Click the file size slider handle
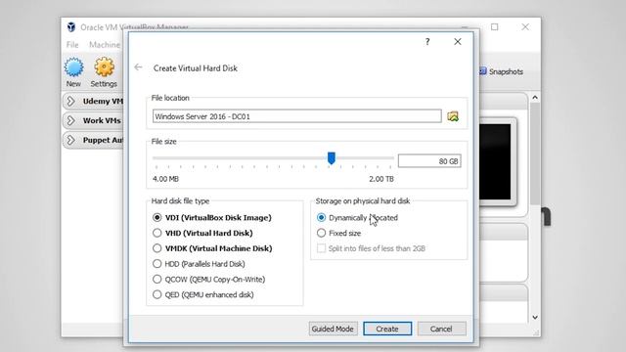The image size is (626, 352). [331, 158]
